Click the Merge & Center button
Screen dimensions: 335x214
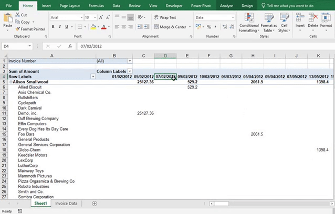[170, 27]
